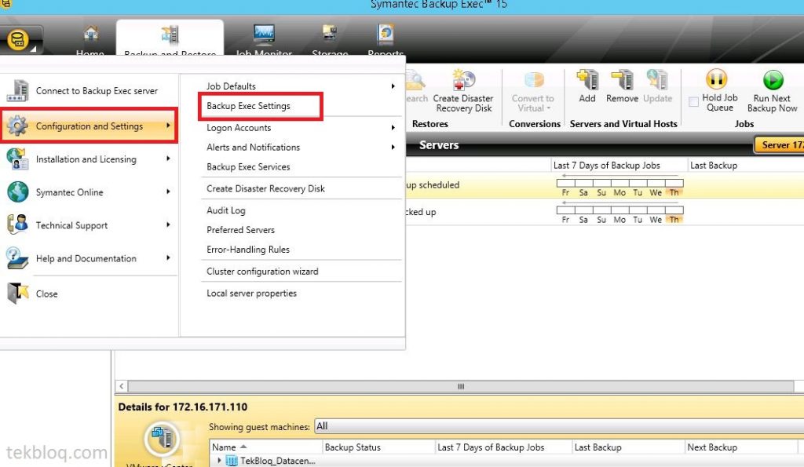Toggle the Hold Job Queue checkbox
Screen dimensions: 804x467
click(x=694, y=102)
